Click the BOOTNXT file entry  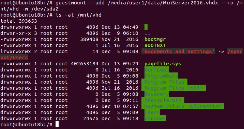click(x=155, y=45)
